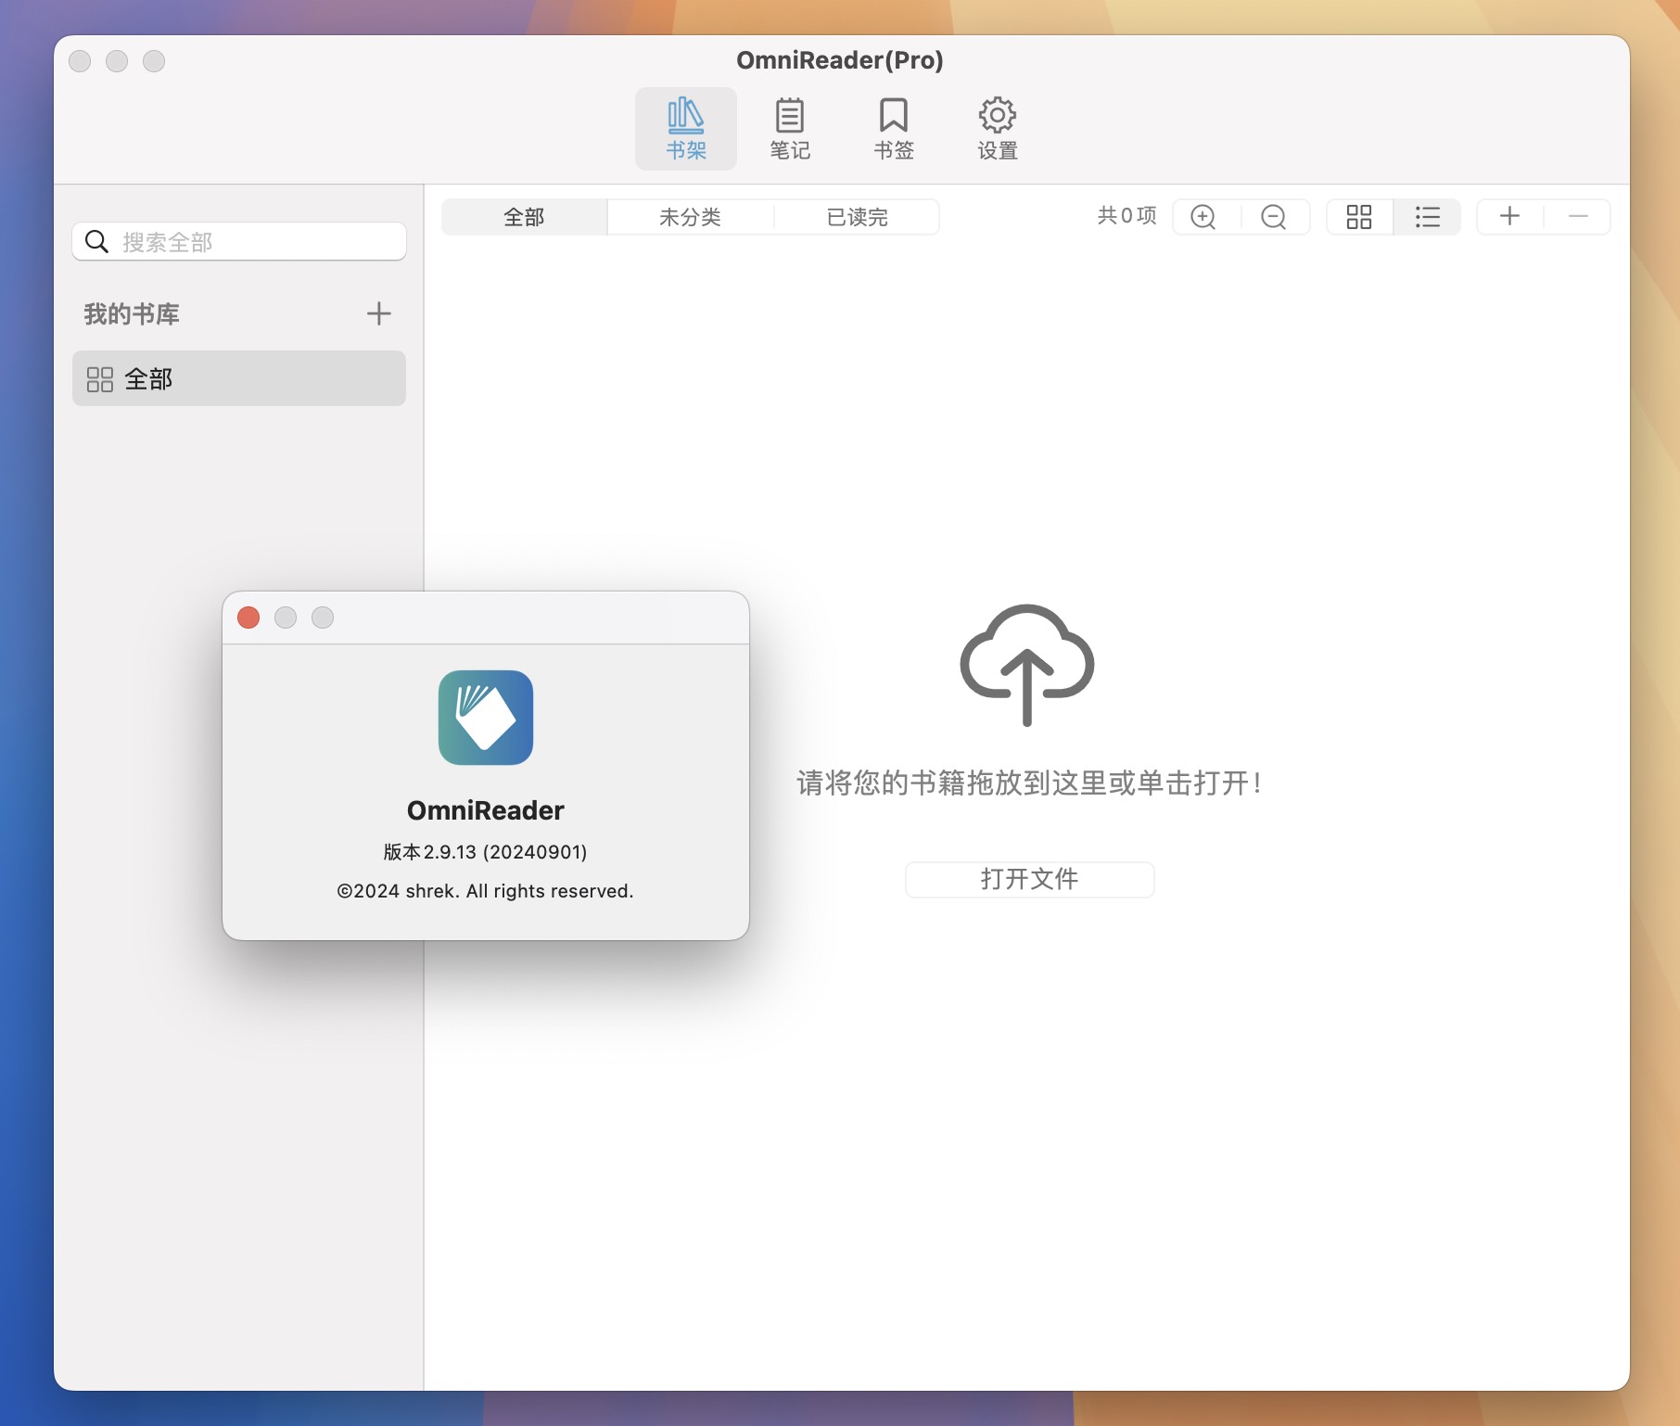
Task: Click the 我的书库 section header
Action: click(x=132, y=314)
